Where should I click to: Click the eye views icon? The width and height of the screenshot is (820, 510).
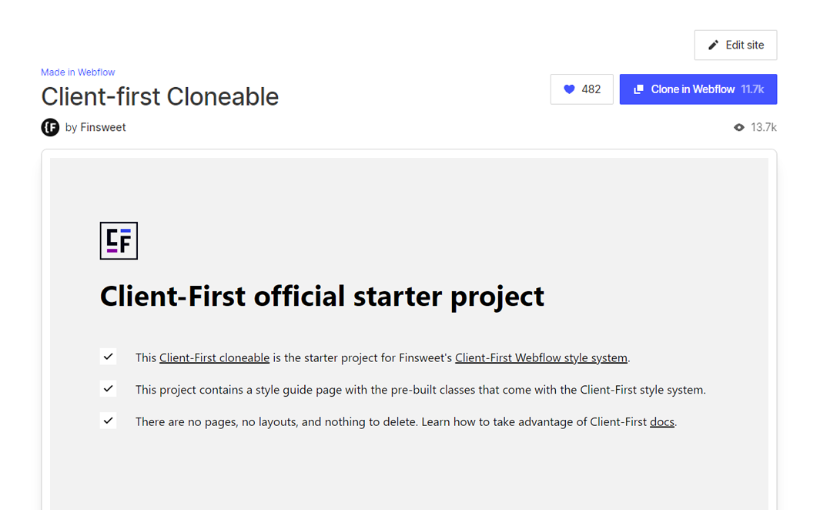click(738, 127)
